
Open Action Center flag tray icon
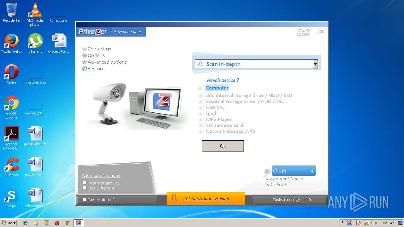click(x=359, y=223)
